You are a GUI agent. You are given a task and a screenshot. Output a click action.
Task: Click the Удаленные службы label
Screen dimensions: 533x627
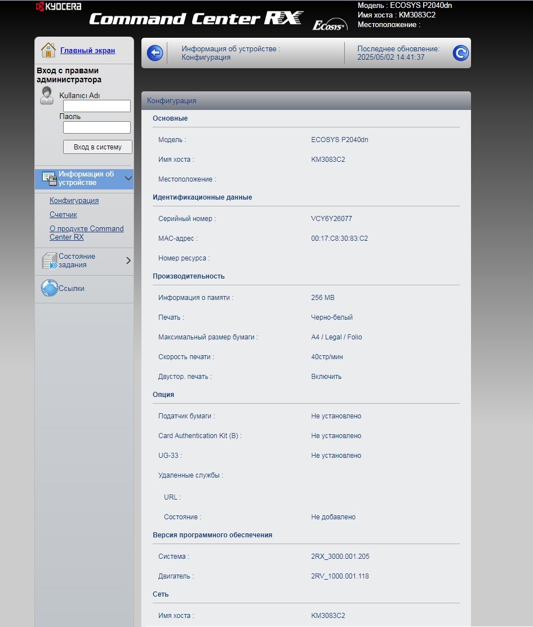190,475
